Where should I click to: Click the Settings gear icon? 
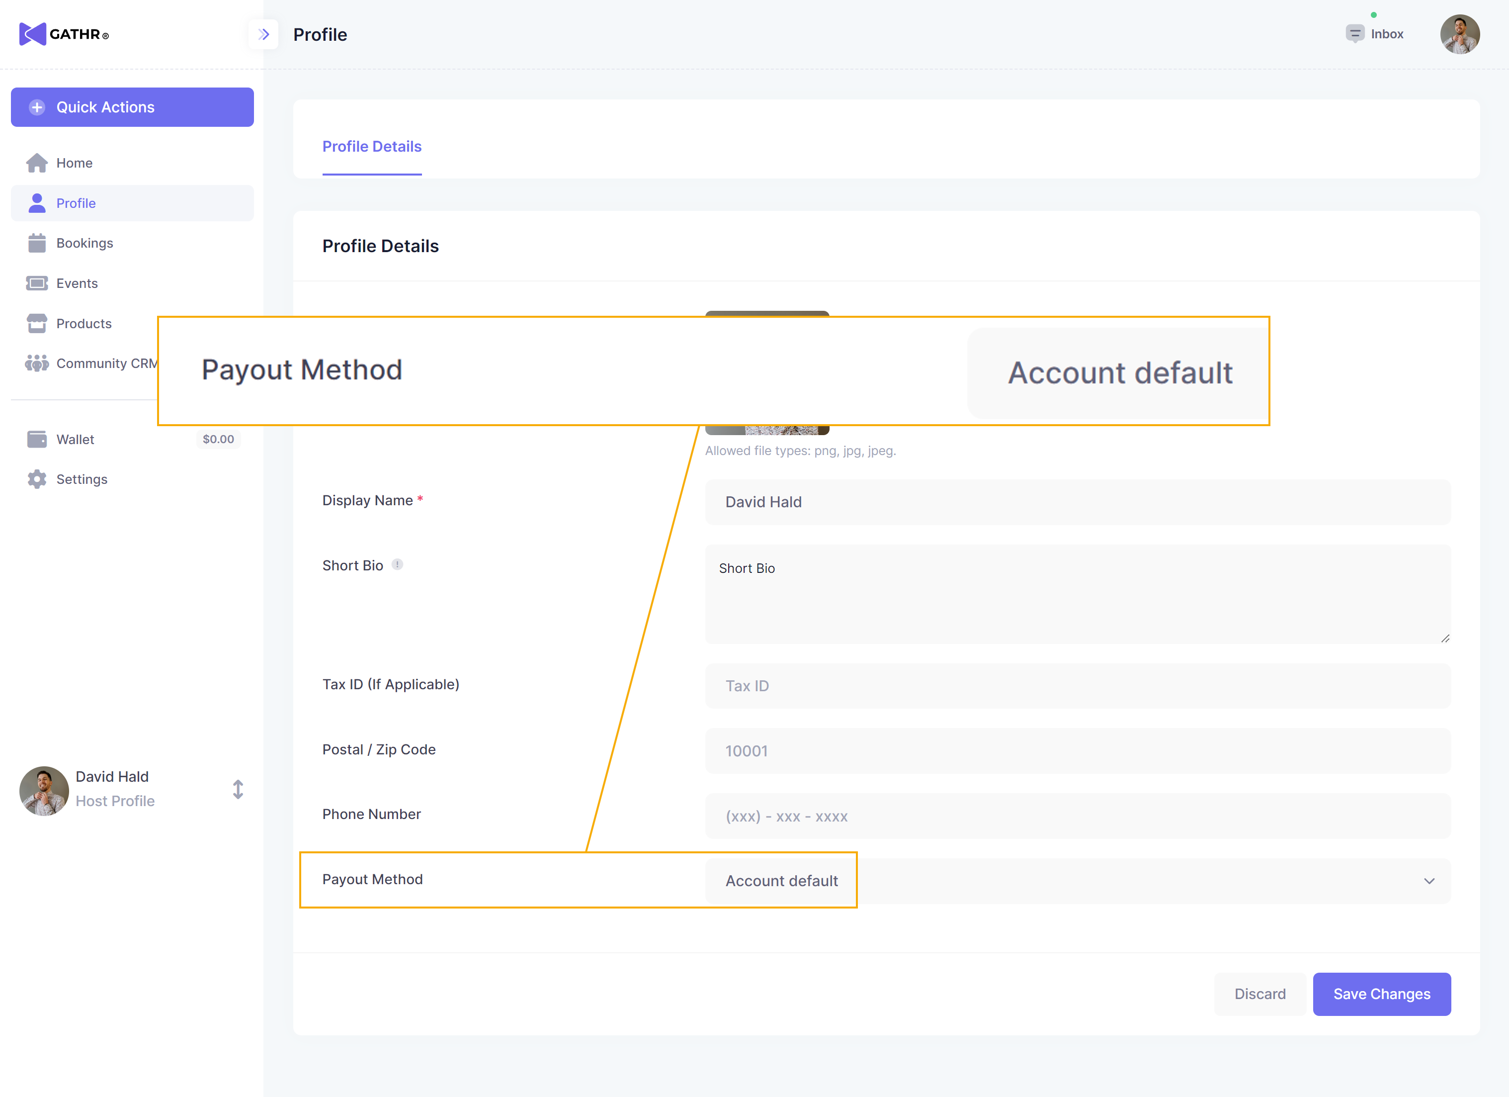coord(37,479)
